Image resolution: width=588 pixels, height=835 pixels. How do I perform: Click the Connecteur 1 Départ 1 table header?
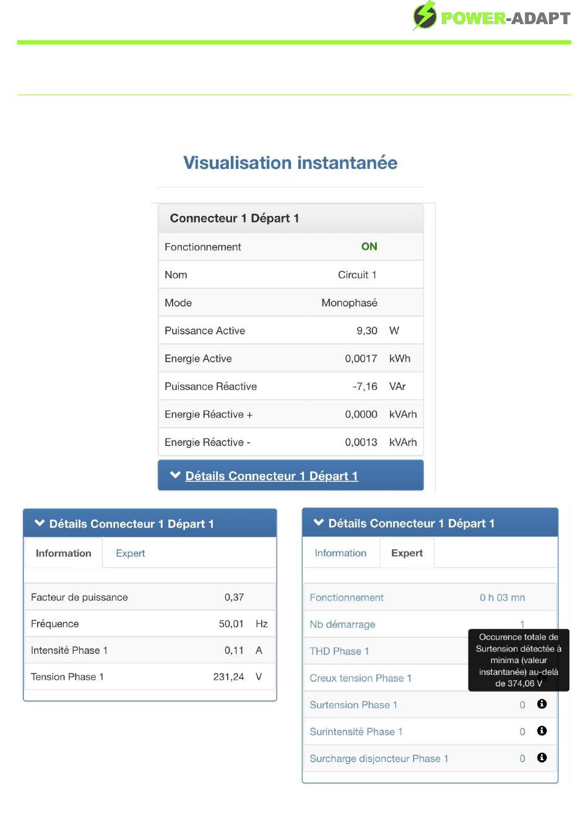point(291,218)
